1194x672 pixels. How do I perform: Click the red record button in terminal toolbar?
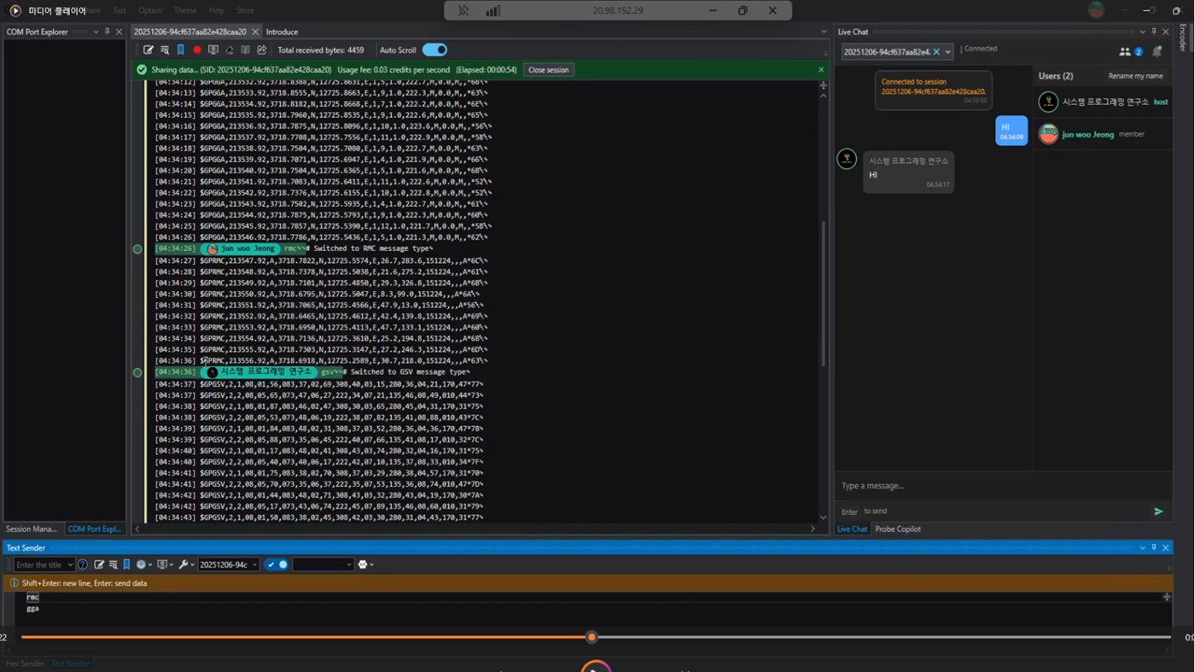click(197, 50)
